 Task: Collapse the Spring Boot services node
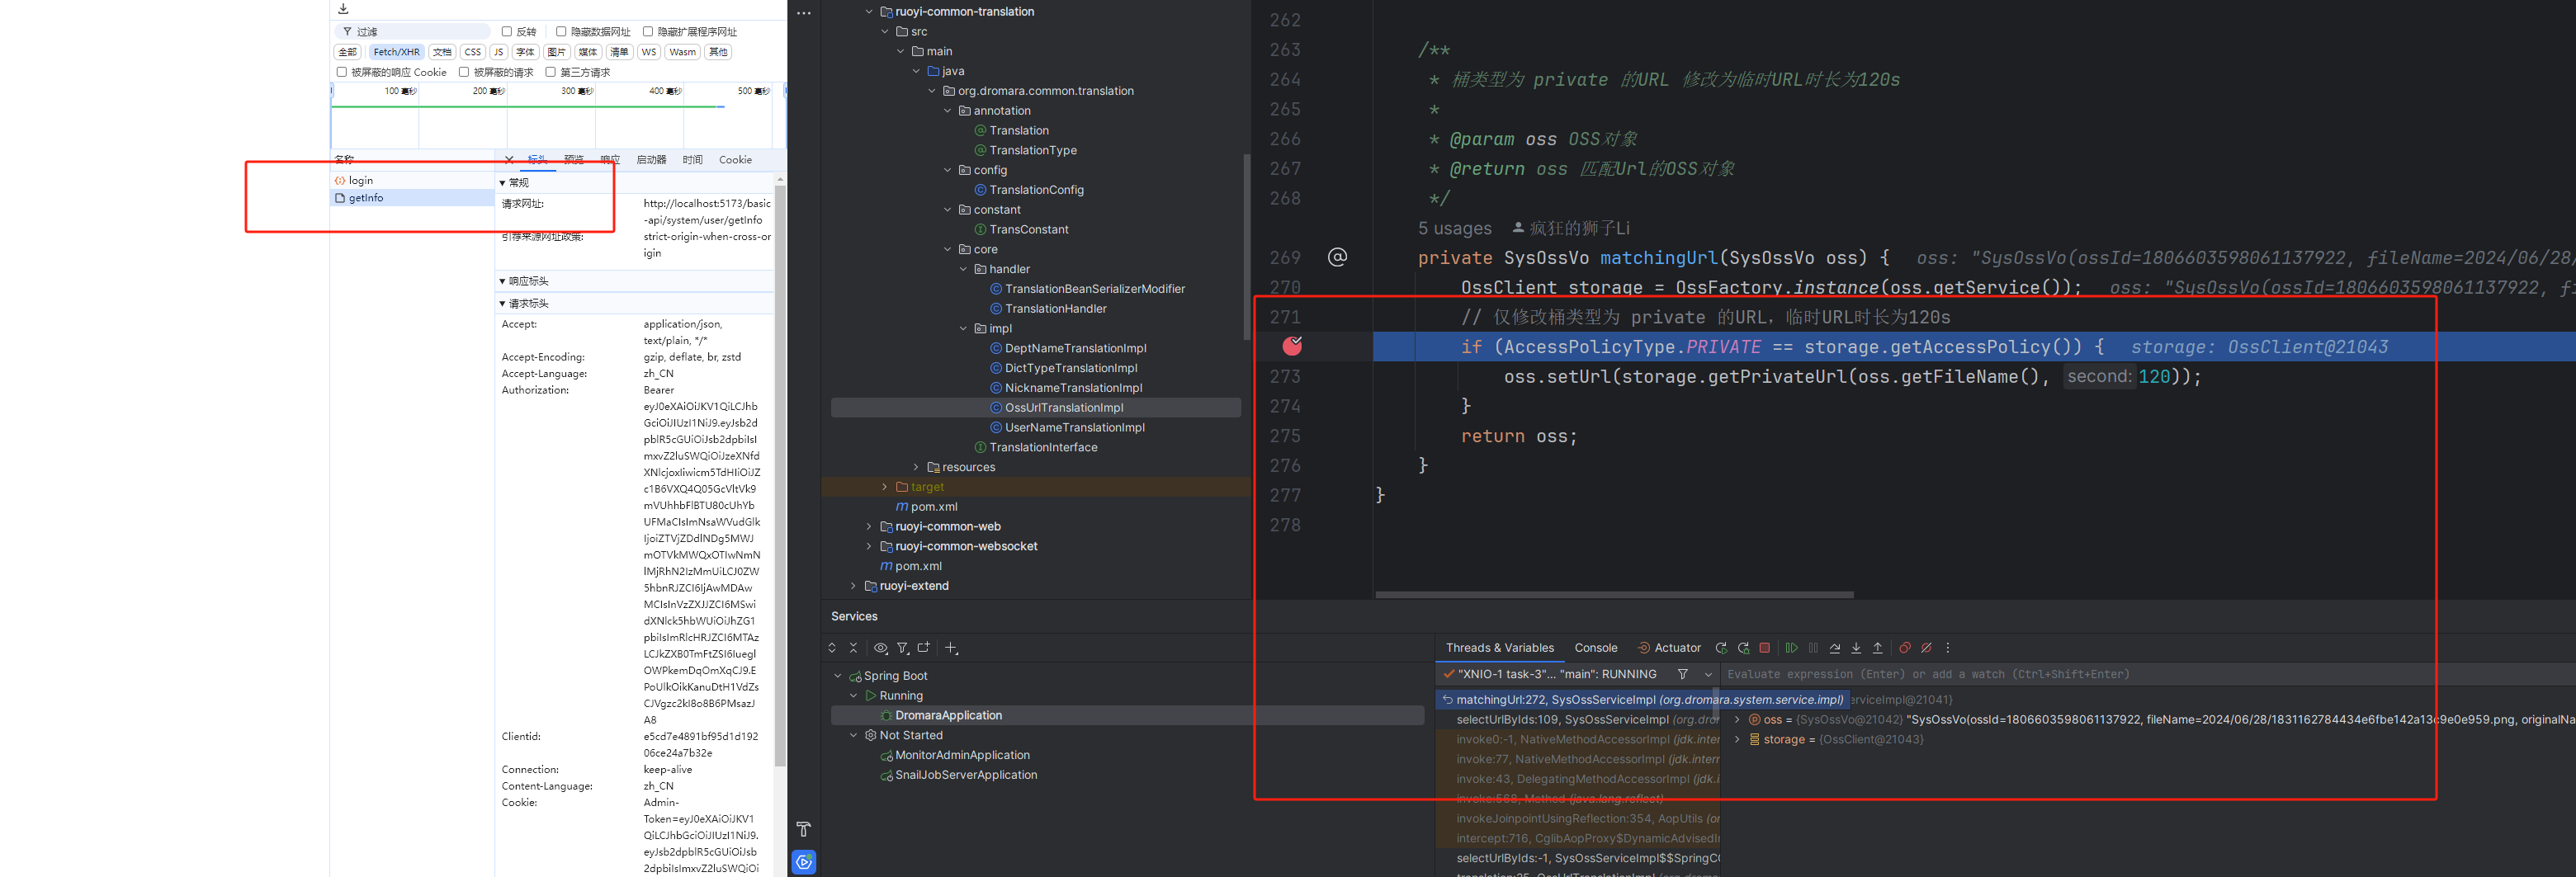coord(838,676)
